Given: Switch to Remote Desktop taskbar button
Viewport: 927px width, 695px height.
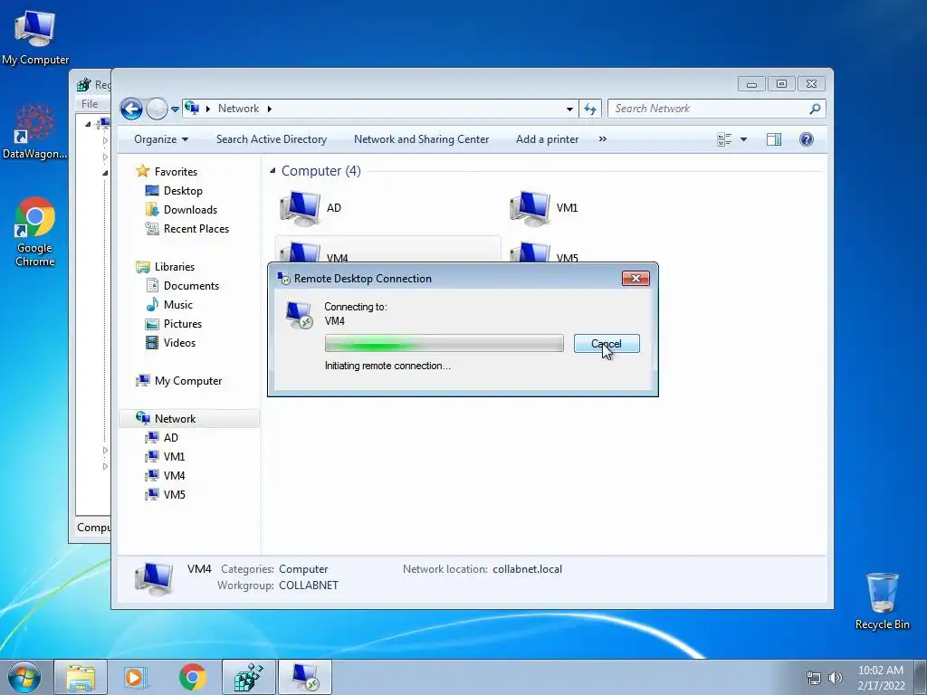Looking at the screenshot, I should point(305,677).
